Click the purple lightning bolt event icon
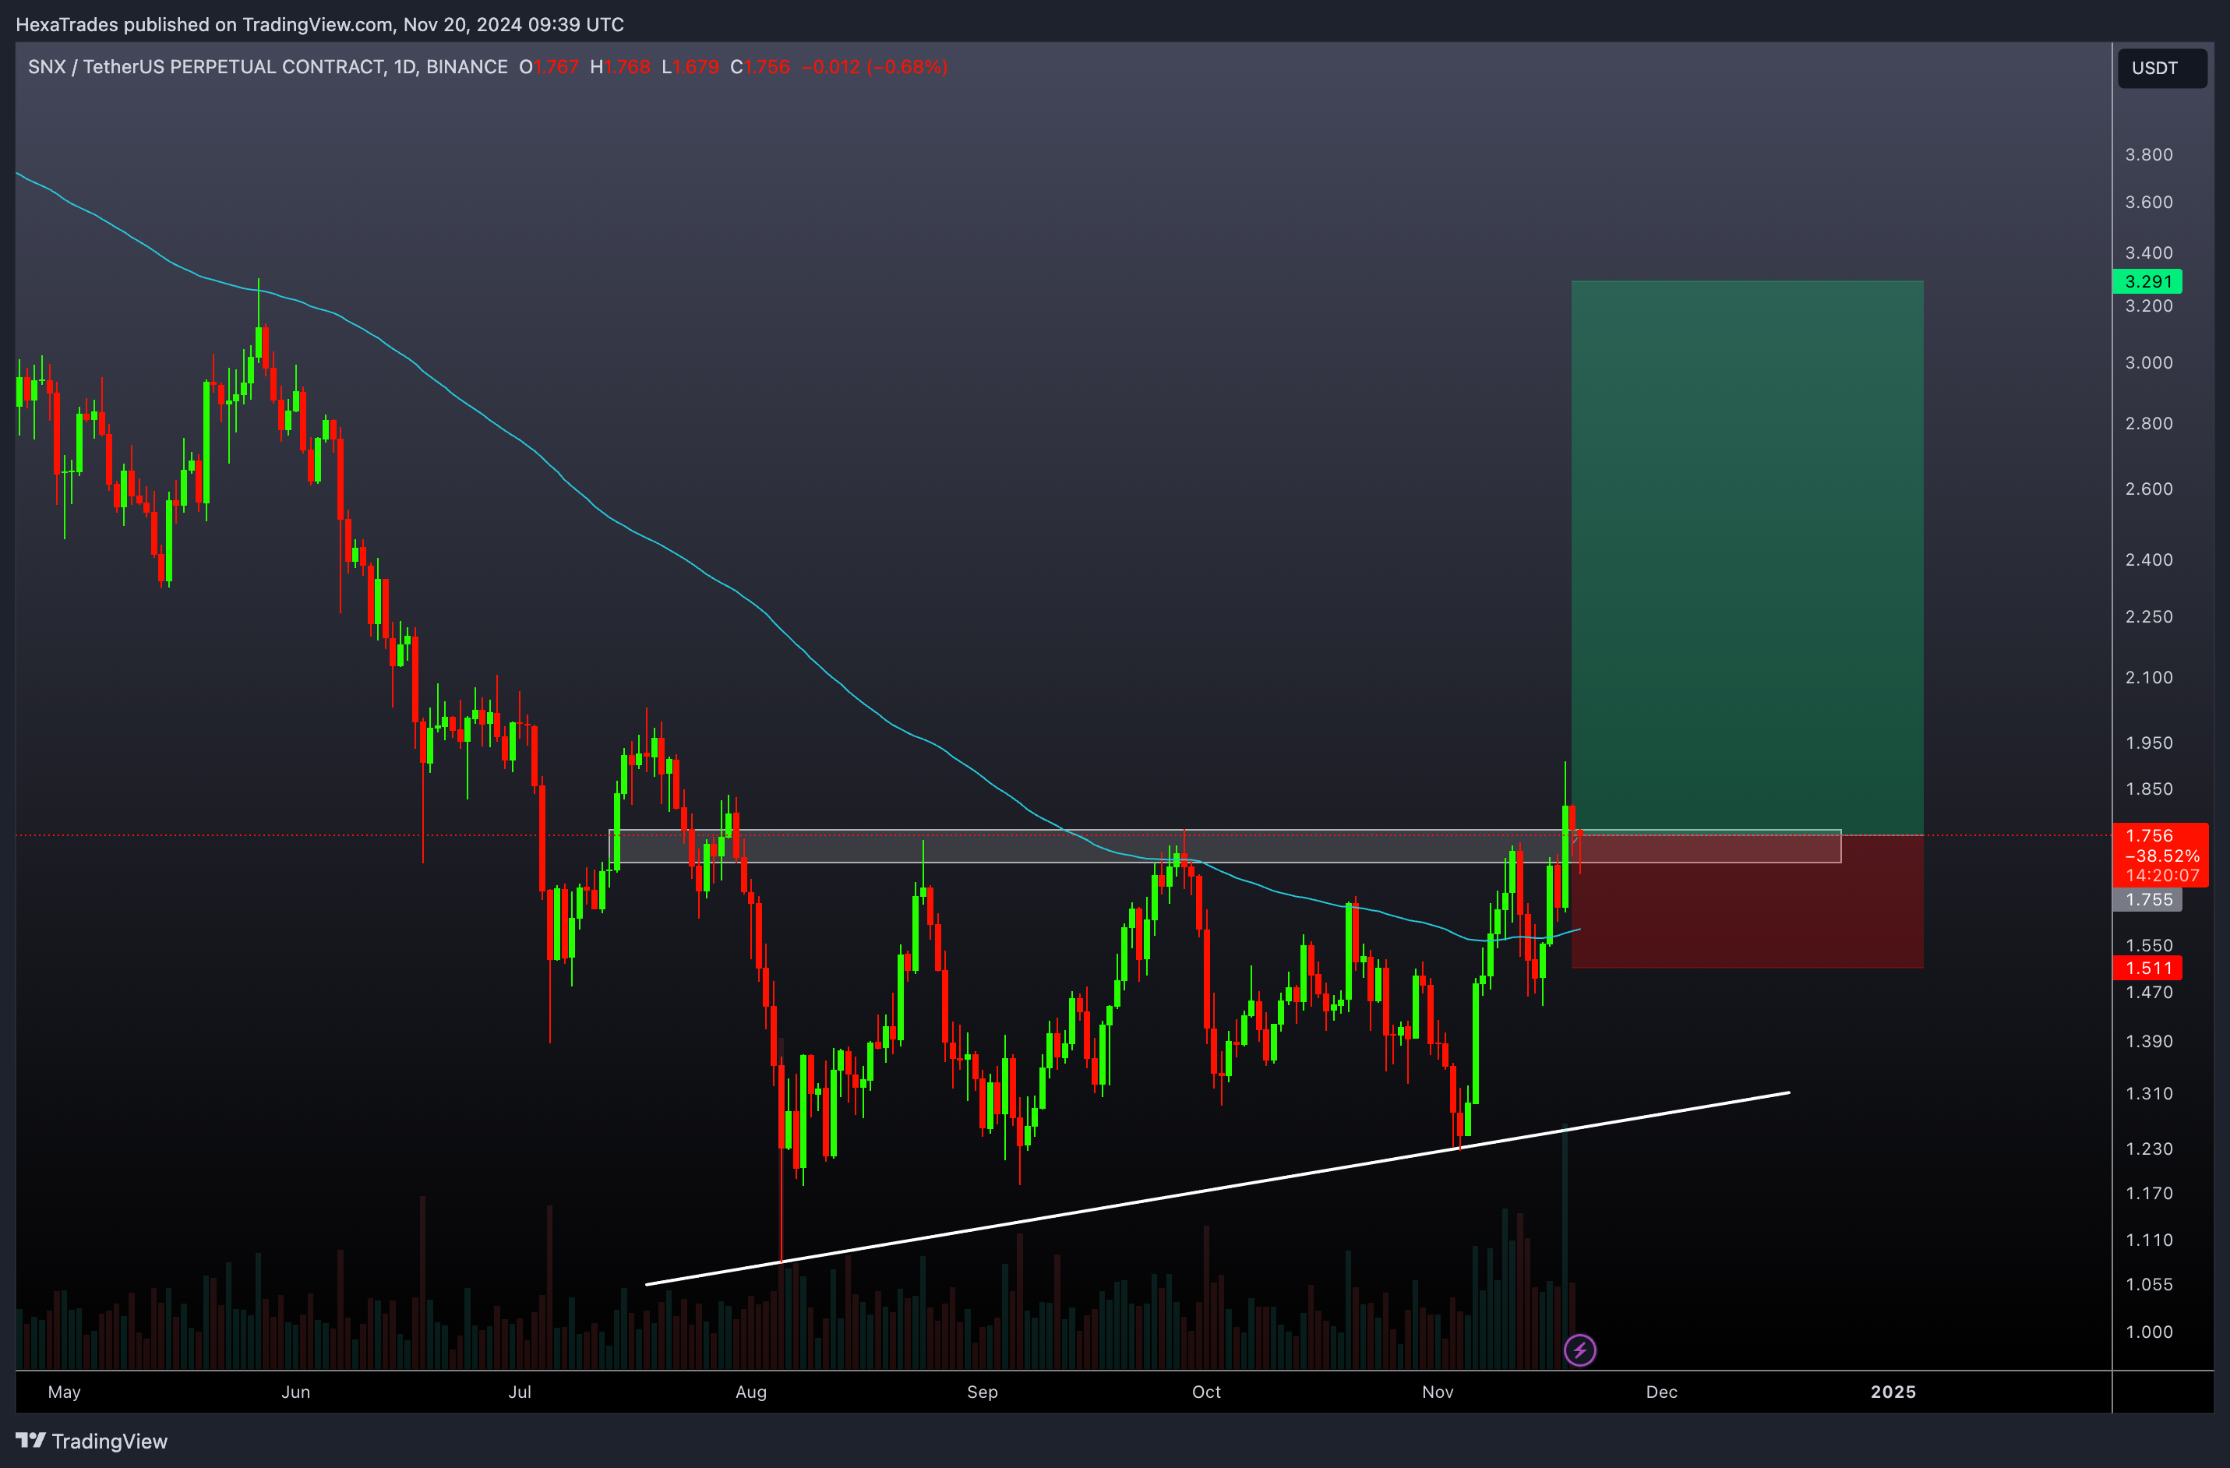2230x1468 pixels. point(1579,1350)
